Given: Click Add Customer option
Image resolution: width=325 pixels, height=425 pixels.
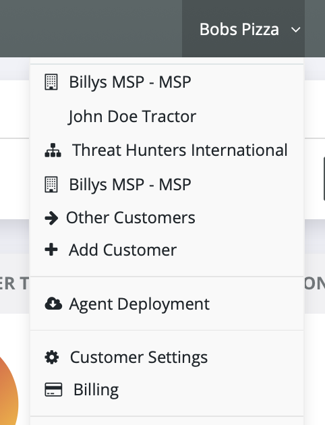Looking at the screenshot, I should (x=167, y=250).
